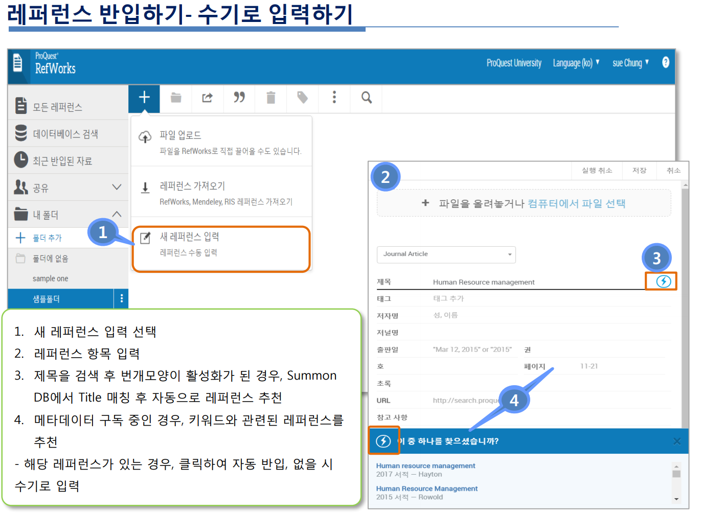Select 새 레퍼런스 입력 menu item
Screen dimensions: 701x515
click(221, 249)
